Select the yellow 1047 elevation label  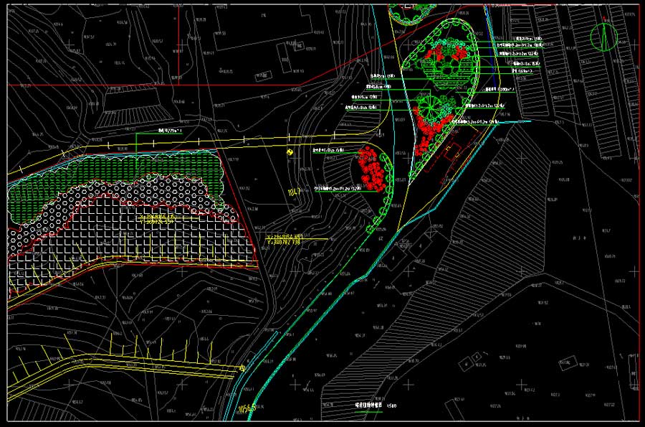tap(292, 193)
